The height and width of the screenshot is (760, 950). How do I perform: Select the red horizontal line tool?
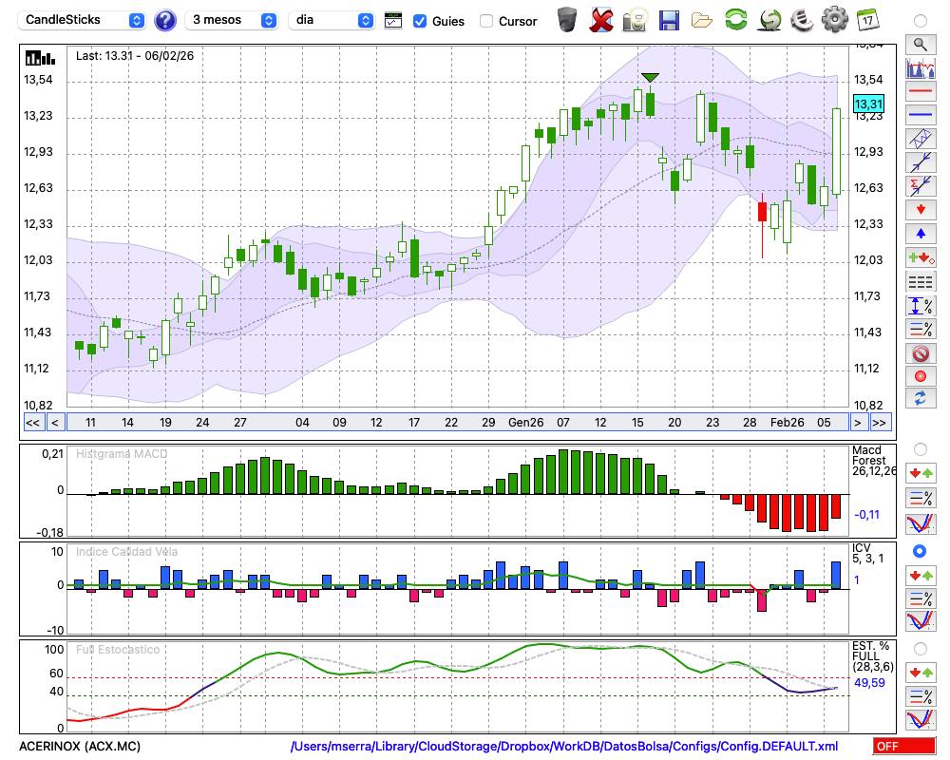click(x=920, y=92)
